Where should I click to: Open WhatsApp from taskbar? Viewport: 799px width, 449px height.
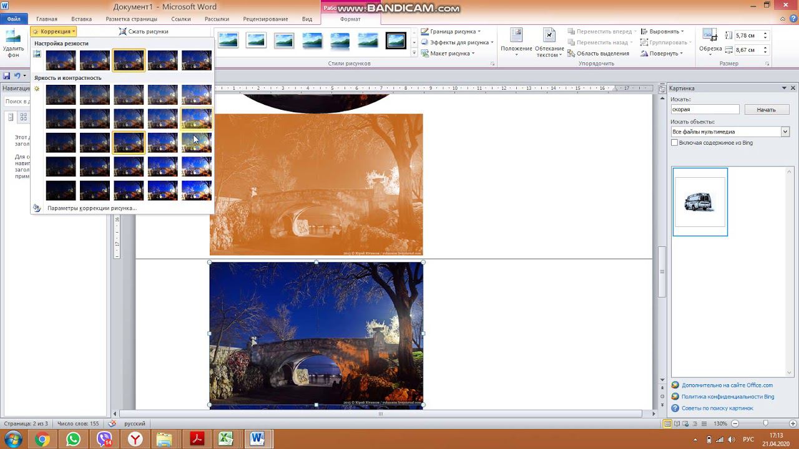point(73,440)
